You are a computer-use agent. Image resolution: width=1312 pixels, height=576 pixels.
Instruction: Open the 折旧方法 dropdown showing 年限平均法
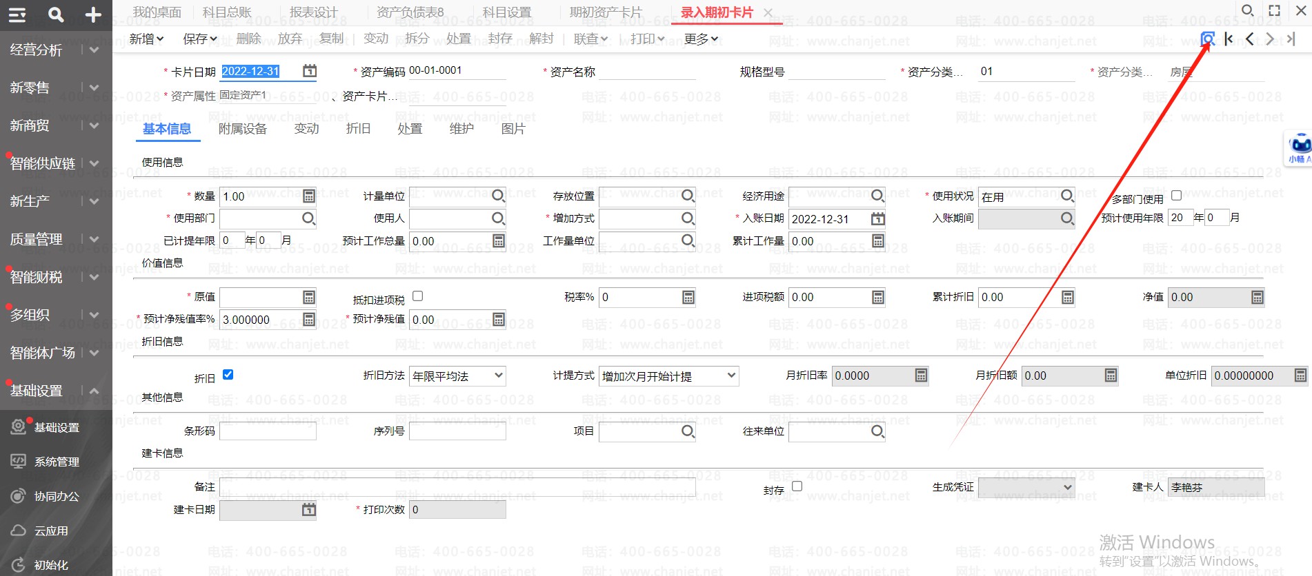[457, 376]
